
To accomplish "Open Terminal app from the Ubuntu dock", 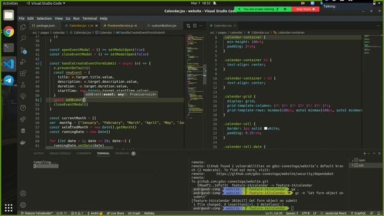I will coord(8,47).
